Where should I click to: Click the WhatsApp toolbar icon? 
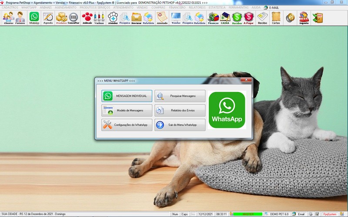pyautogui.click(x=34, y=18)
